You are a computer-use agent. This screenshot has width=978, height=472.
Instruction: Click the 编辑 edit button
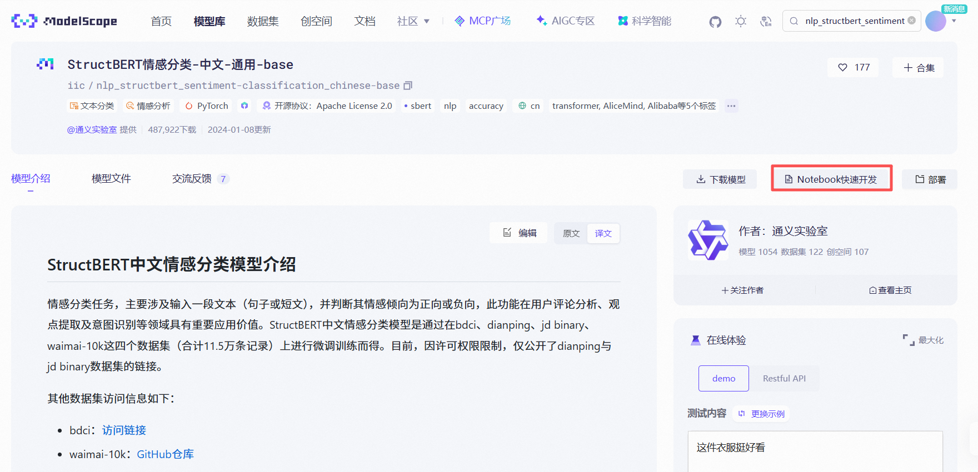(519, 233)
